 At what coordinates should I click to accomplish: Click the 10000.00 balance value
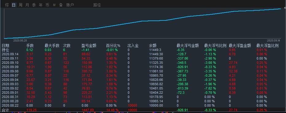[156, 105]
